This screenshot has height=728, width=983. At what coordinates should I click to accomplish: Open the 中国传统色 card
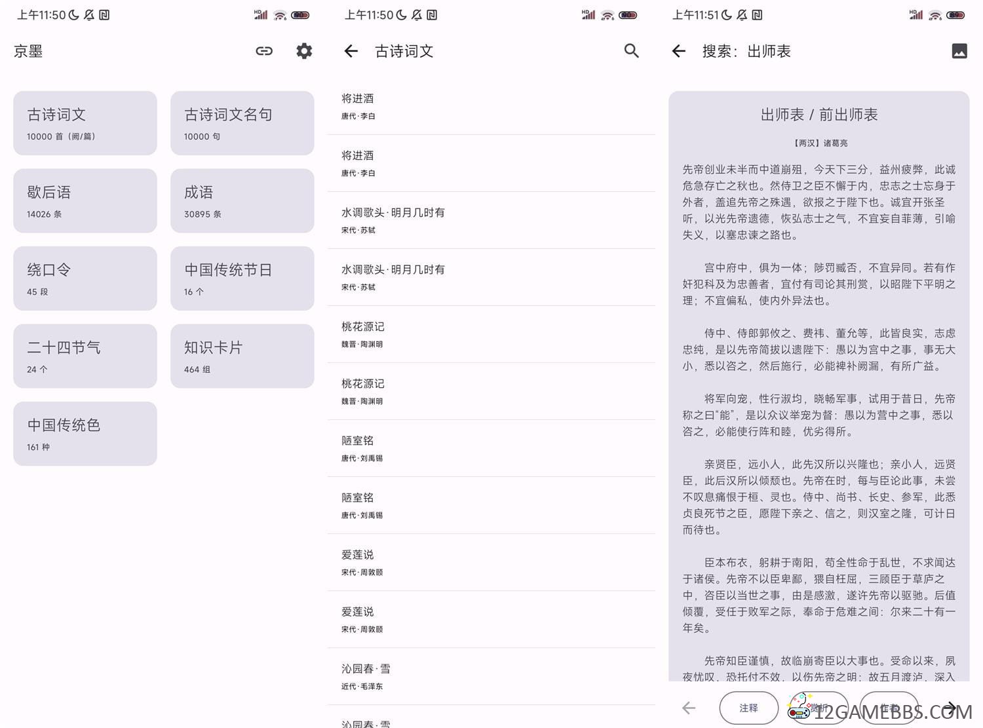(85, 434)
